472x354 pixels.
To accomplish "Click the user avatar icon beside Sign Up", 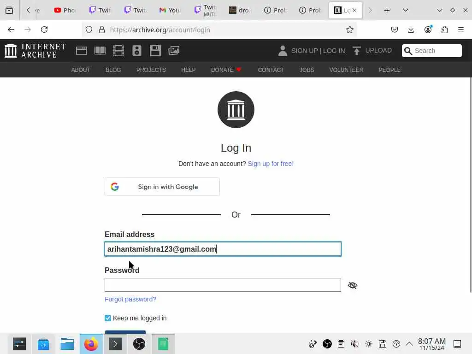I will (283, 51).
